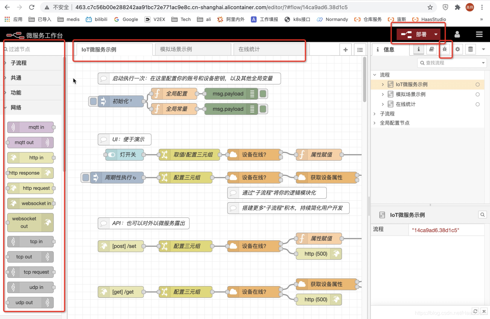Image resolution: width=490 pixels, height=319 pixels.
Task: Toggle the circle for IoT微服务示例 flow
Action: tap(478, 85)
